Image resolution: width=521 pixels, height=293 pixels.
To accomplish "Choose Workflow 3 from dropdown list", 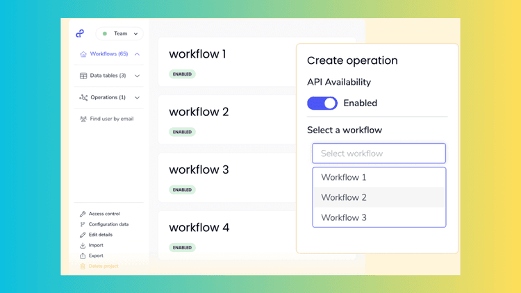I will [x=379, y=217].
